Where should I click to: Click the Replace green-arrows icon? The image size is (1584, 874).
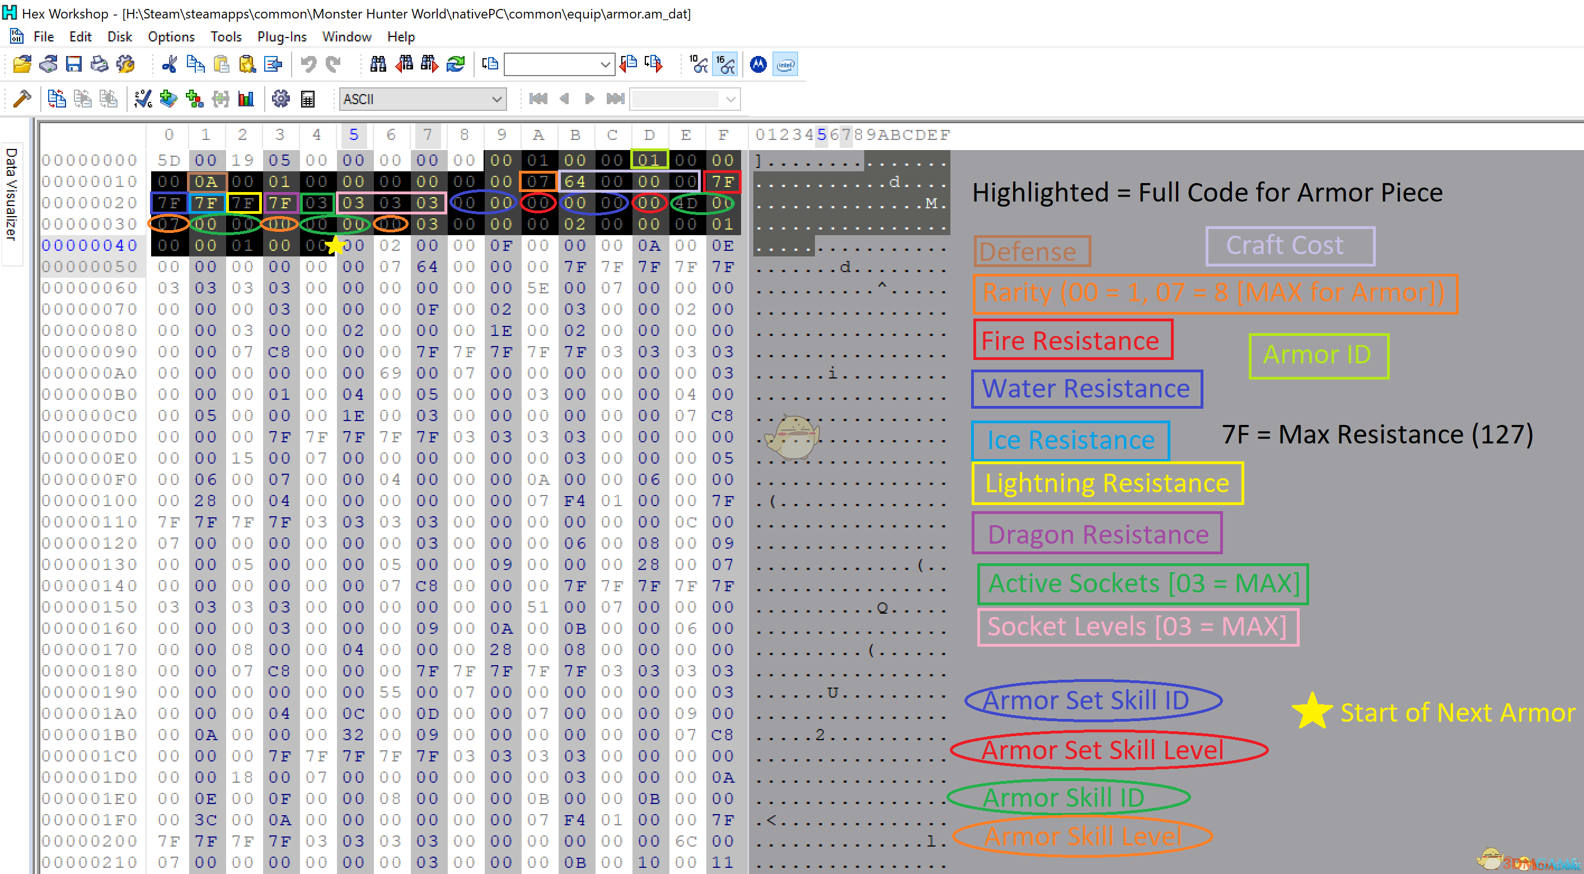click(x=456, y=64)
